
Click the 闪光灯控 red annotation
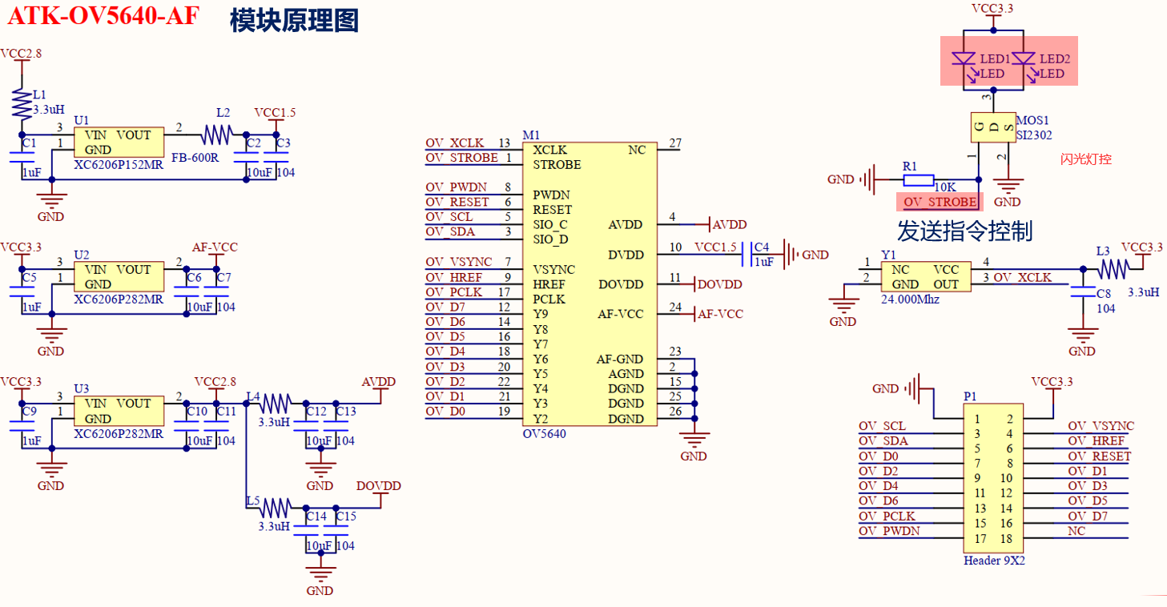click(x=1085, y=159)
